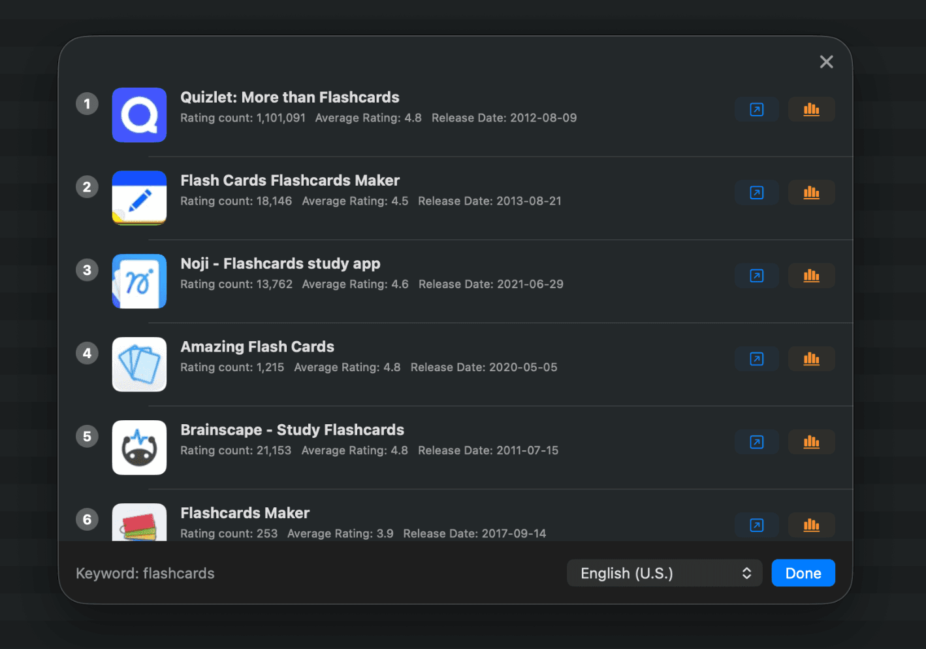Click 'Average Rating: 4.6' text

[355, 284]
